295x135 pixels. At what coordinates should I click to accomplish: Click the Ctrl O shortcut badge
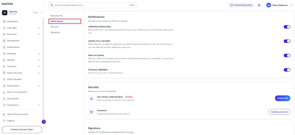36,13
